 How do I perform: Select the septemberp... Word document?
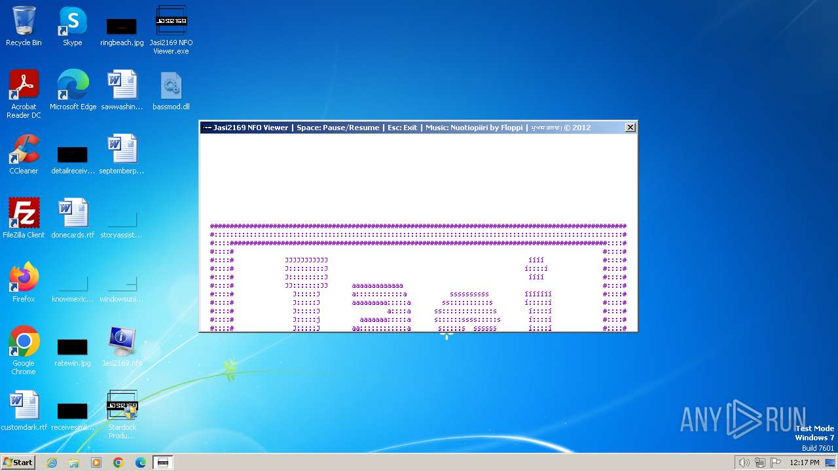[x=122, y=154]
